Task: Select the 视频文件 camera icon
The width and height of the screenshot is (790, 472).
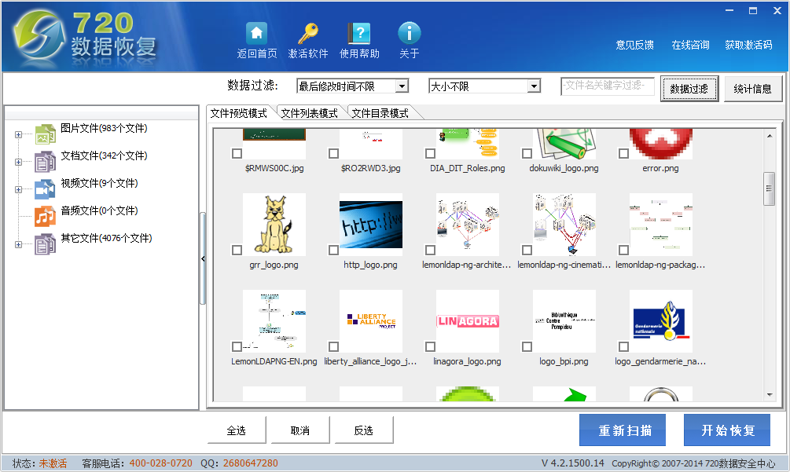Action: coord(45,189)
